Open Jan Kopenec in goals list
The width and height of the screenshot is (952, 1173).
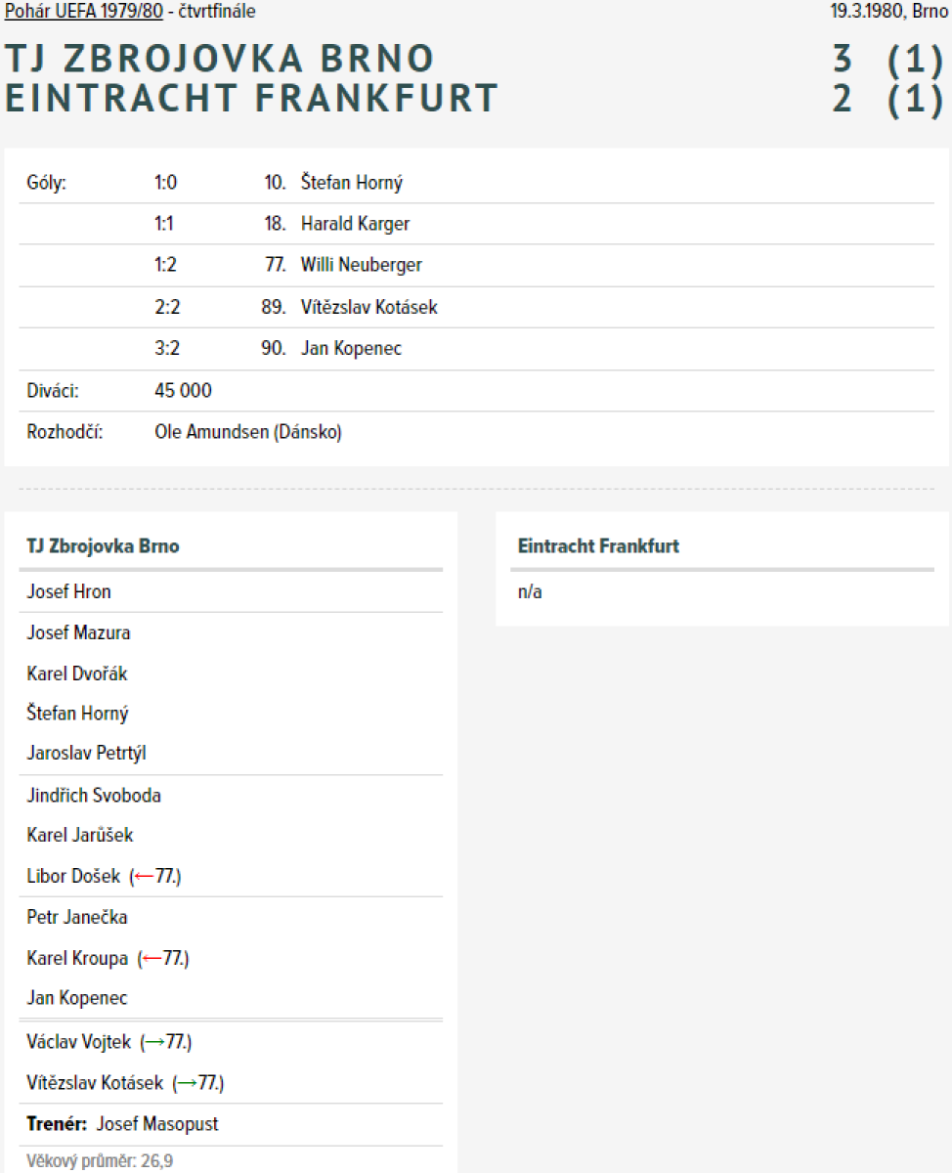point(351,348)
